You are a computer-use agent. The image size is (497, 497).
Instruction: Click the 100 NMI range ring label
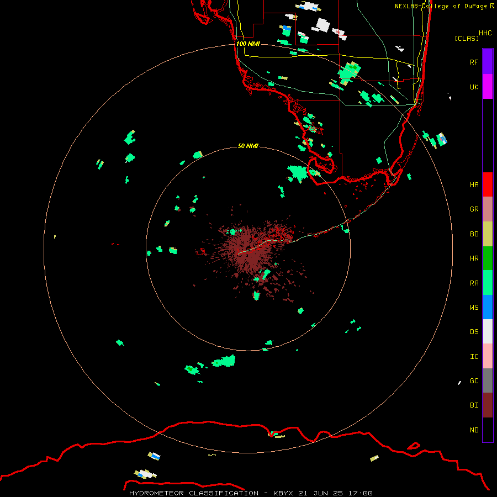[x=248, y=44]
